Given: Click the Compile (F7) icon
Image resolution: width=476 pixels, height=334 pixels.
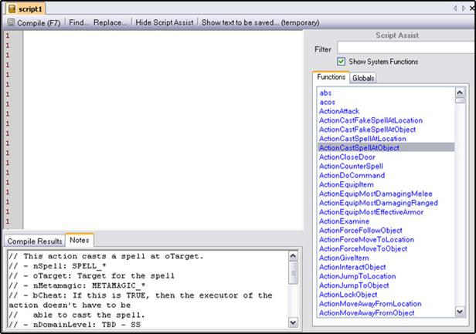Looking at the screenshot, I should (11, 22).
